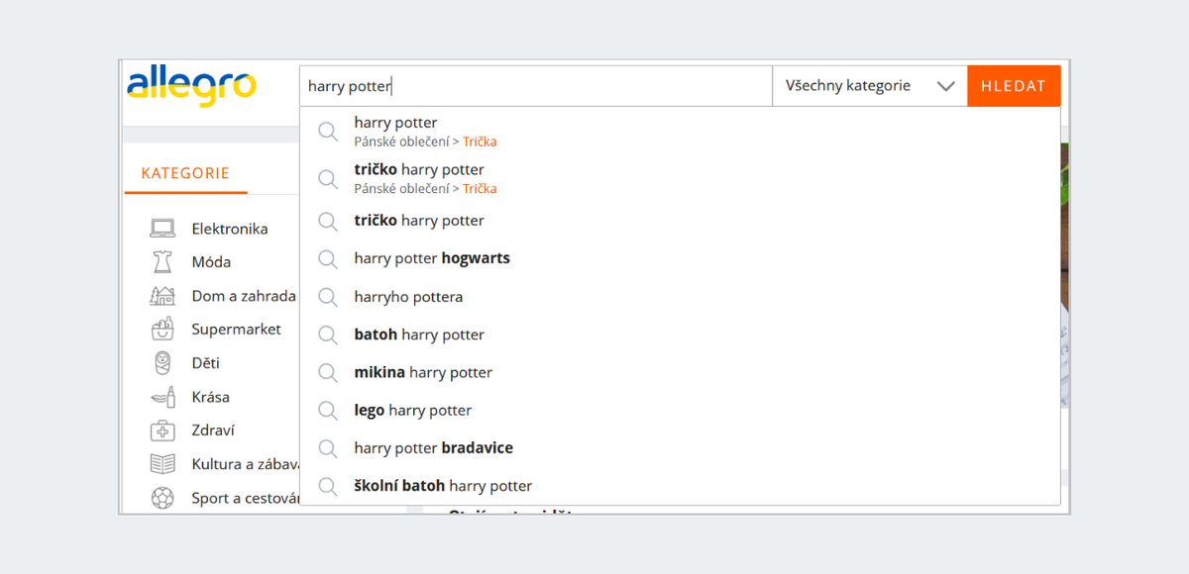The height and width of the screenshot is (574, 1189).
Task: Click the Zdraví first-aid kit icon
Action: (162, 430)
